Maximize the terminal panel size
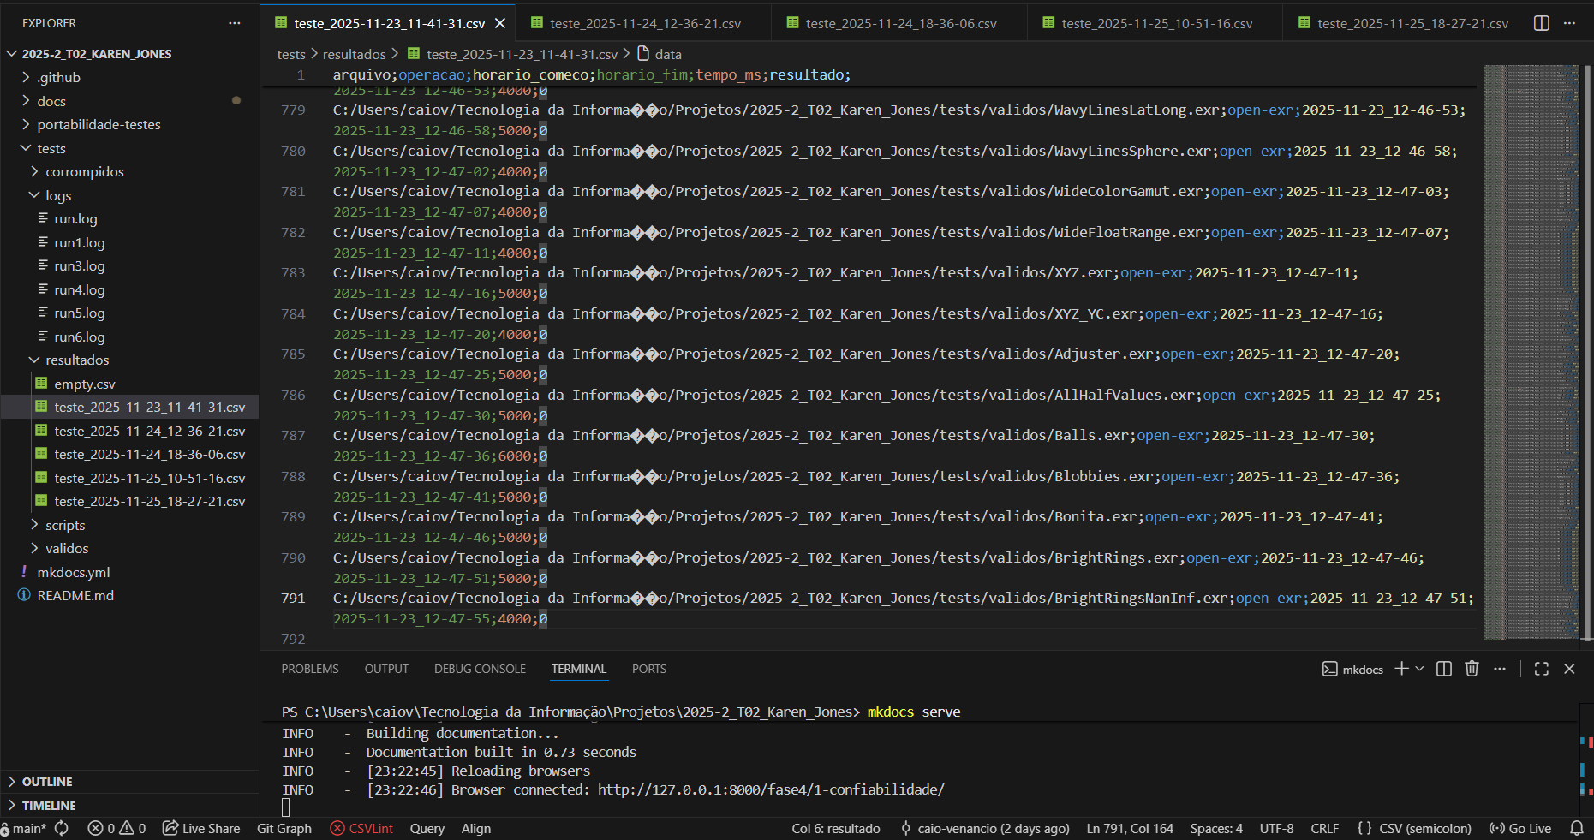Screen dimensions: 1594x840 pyautogui.click(x=1541, y=669)
